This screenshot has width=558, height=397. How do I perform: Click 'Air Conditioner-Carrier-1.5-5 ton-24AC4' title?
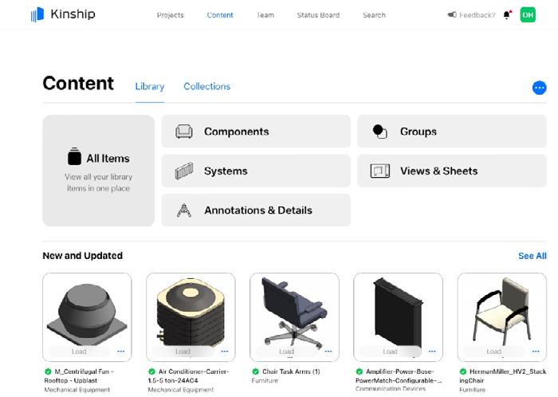click(x=189, y=375)
